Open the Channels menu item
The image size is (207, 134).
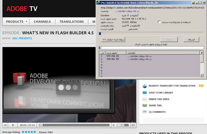coord(42,22)
